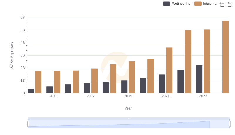
Task: Click the Year axis title
Action: 128,108
